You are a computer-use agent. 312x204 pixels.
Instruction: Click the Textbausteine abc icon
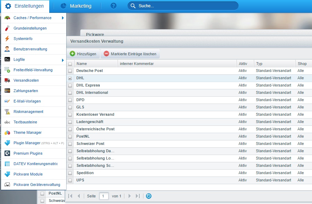(7, 122)
